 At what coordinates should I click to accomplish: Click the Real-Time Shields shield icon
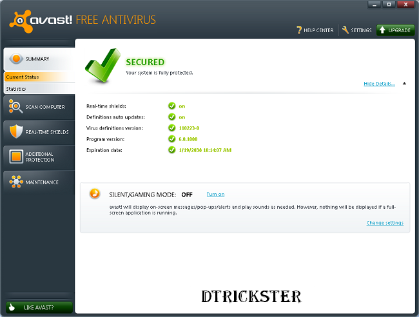(x=16, y=131)
